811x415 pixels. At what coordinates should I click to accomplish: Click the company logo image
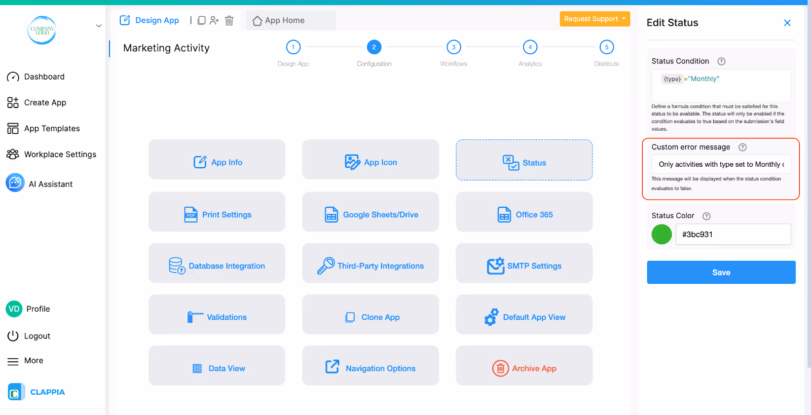tap(42, 29)
